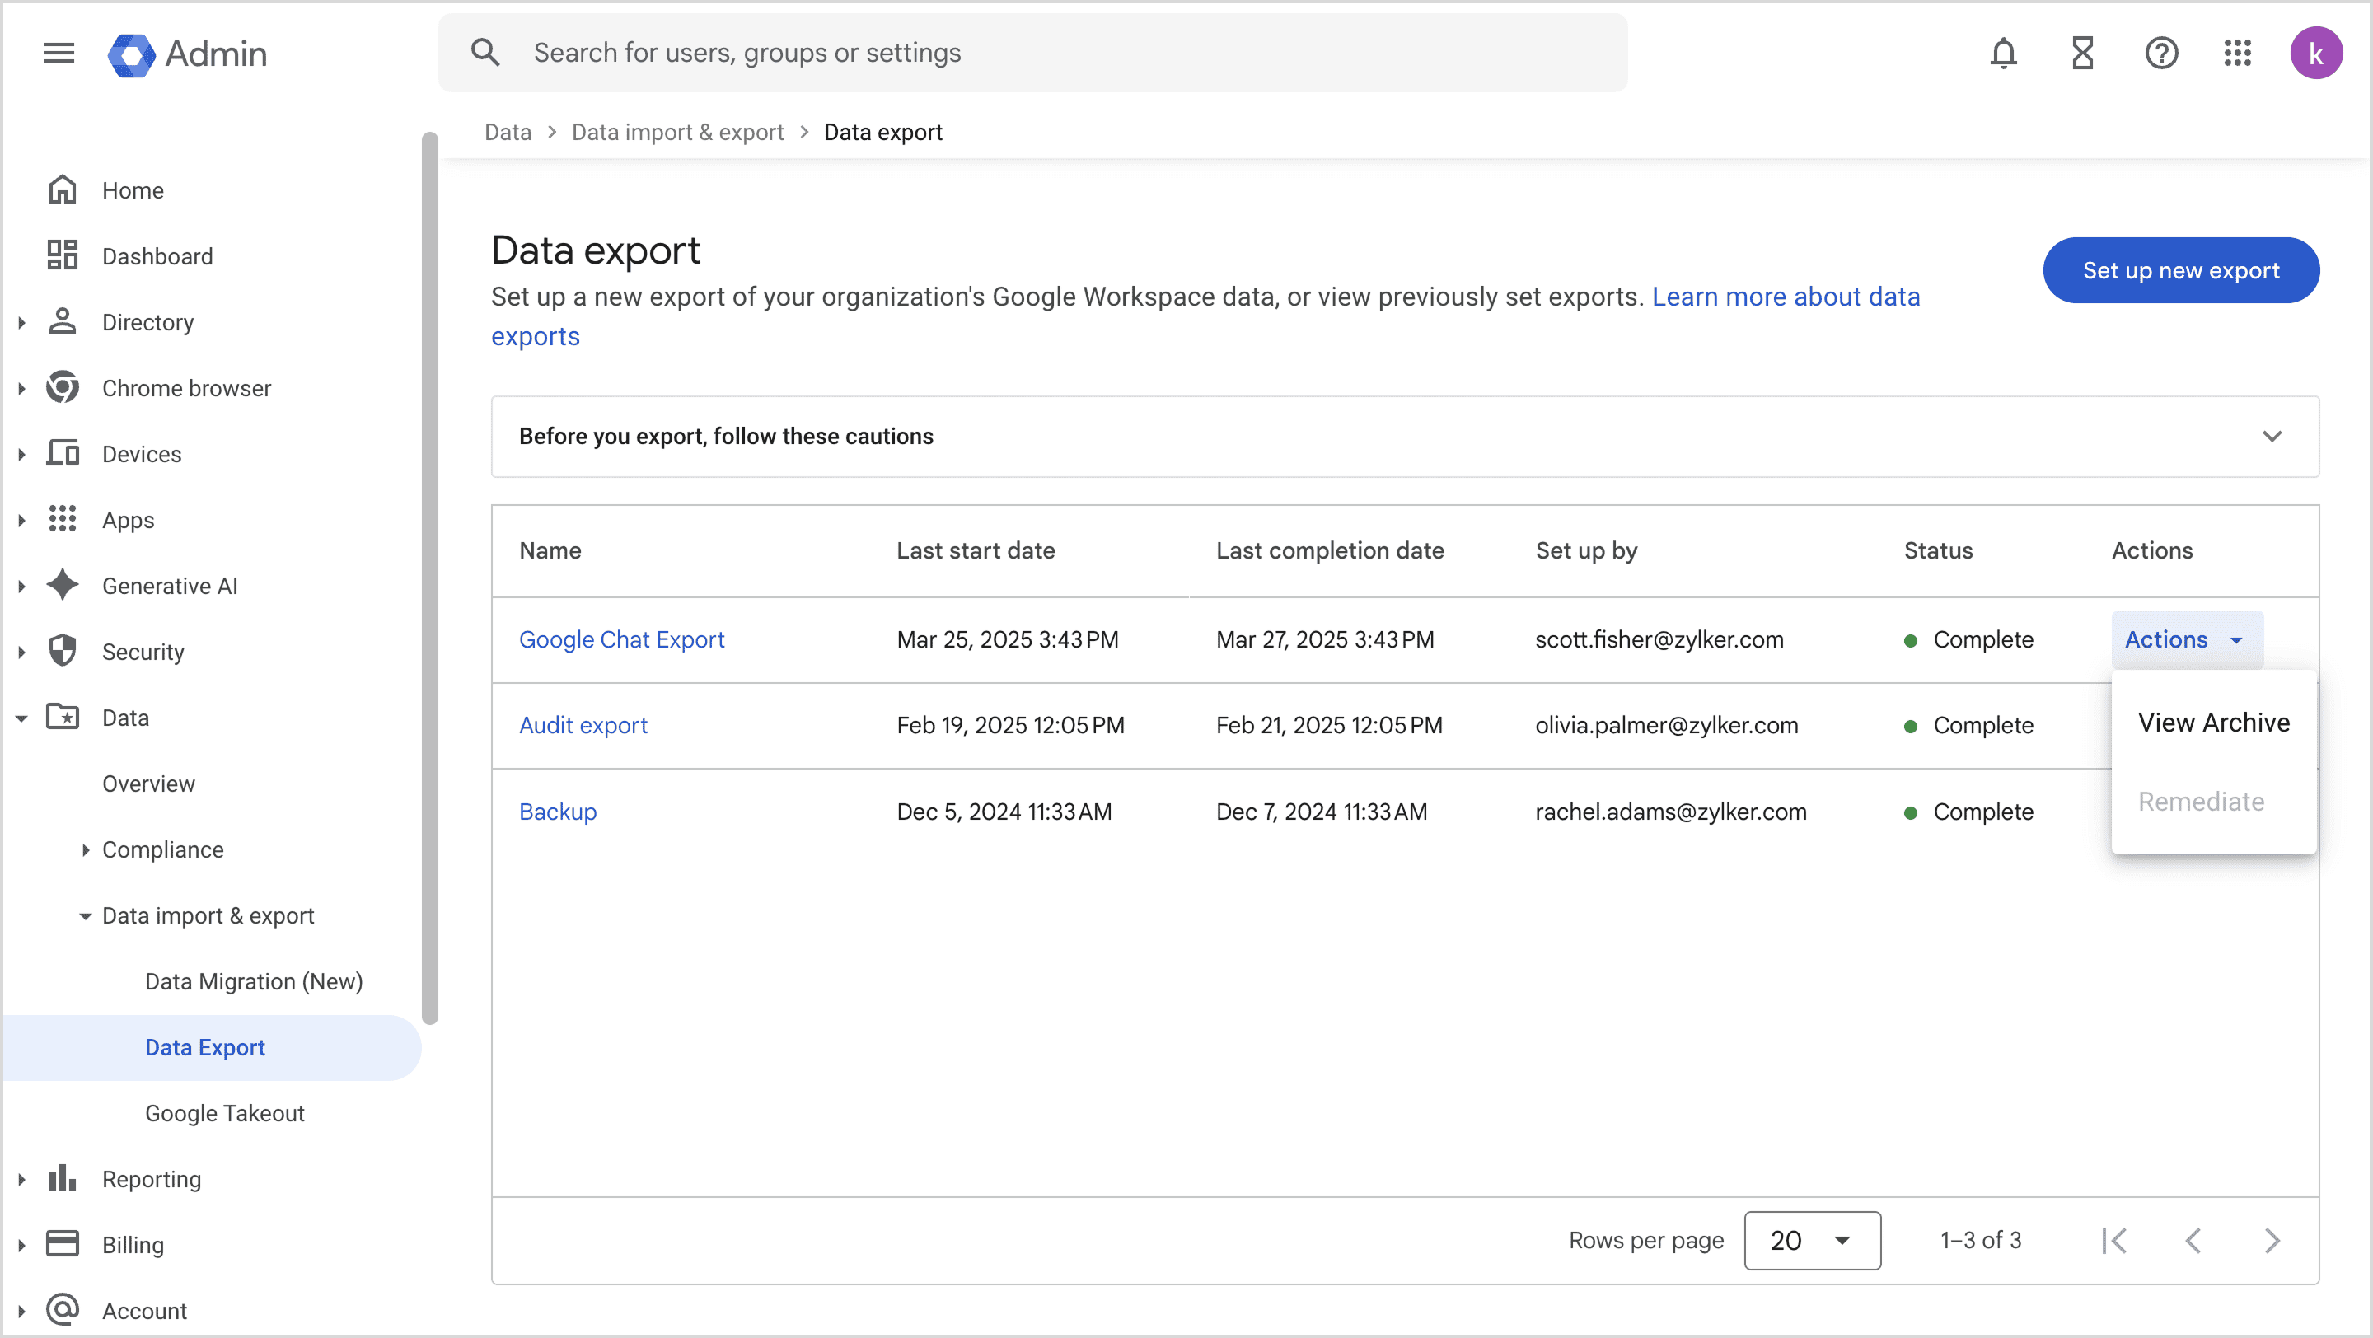Click the Actions dropdown for Google Chat Export
Viewport: 2373px width, 1338px height.
coord(2186,640)
